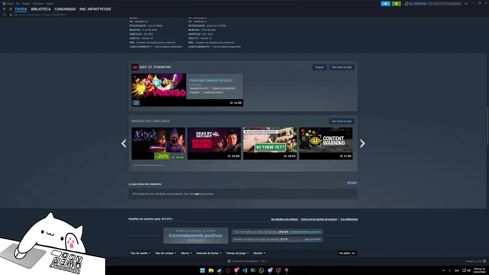The width and height of the screenshot is (489, 275).
Task: Open the Amigos menu
Action: coord(26,3)
